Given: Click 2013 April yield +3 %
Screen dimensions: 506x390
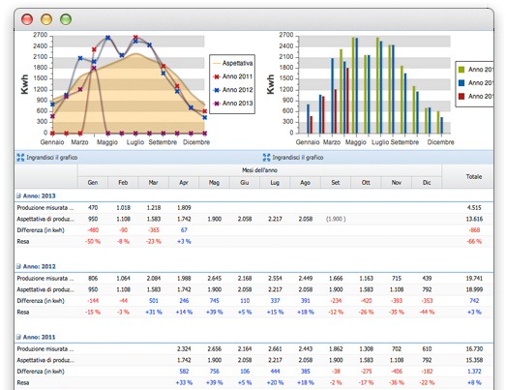Looking at the screenshot, I should pyautogui.click(x=184, y=242).
